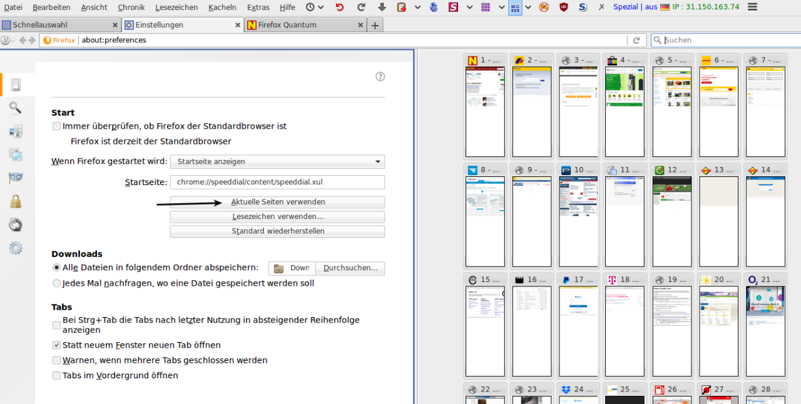Select 'Alle Dateien in folgendem Ordner abspeichern' radio

(x=57, y=268)
